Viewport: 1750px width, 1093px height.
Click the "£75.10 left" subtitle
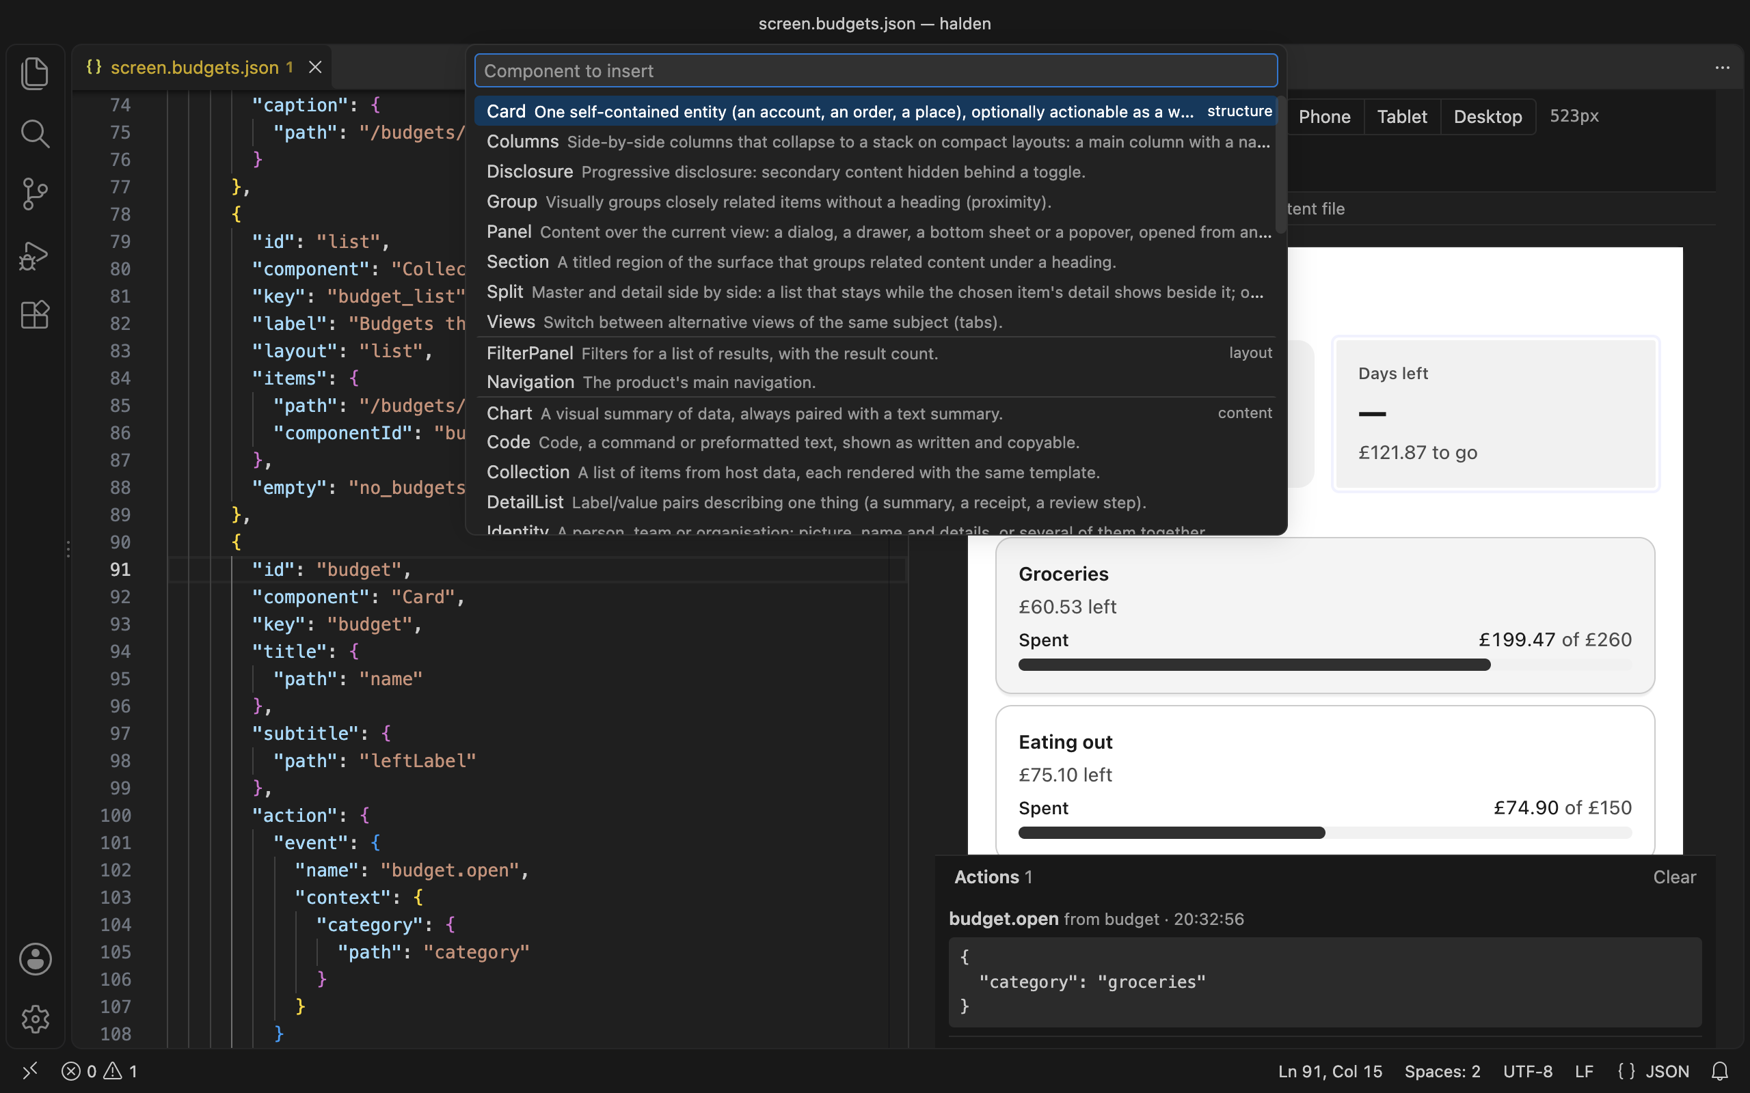coord(1064,775)
